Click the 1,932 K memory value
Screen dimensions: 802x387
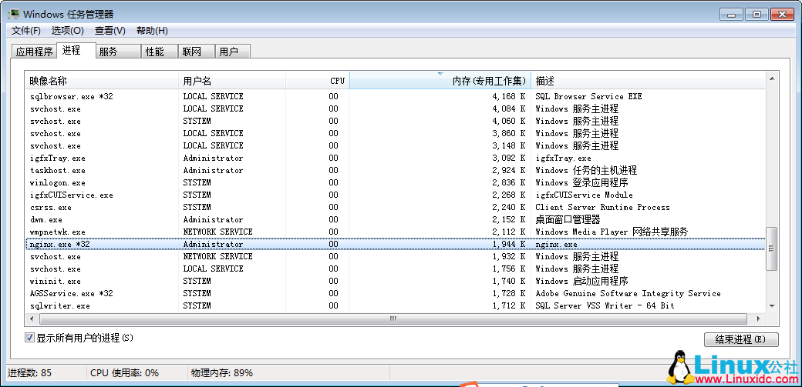509,256
